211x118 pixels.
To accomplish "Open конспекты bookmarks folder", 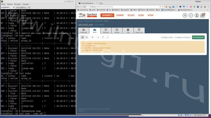I will click(x=83, y=10).
